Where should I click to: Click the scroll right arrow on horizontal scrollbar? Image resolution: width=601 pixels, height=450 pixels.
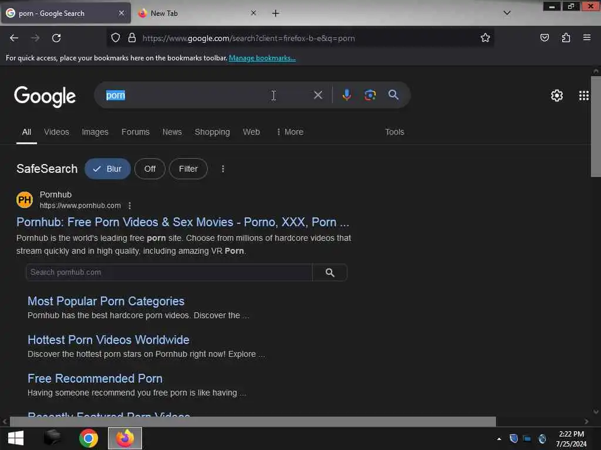pyautogui.click(x=586, y=421)
